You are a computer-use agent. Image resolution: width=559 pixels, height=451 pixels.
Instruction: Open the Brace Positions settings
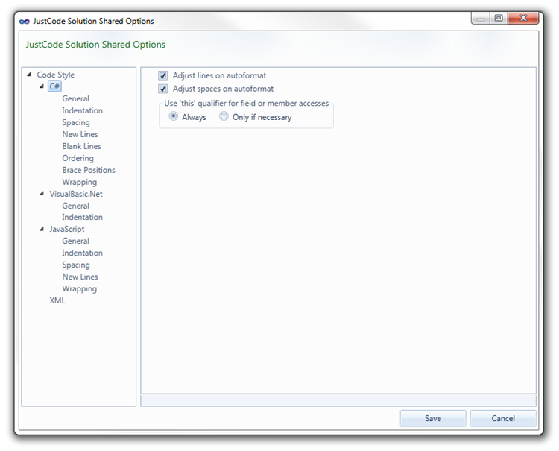tap(89, 170)
